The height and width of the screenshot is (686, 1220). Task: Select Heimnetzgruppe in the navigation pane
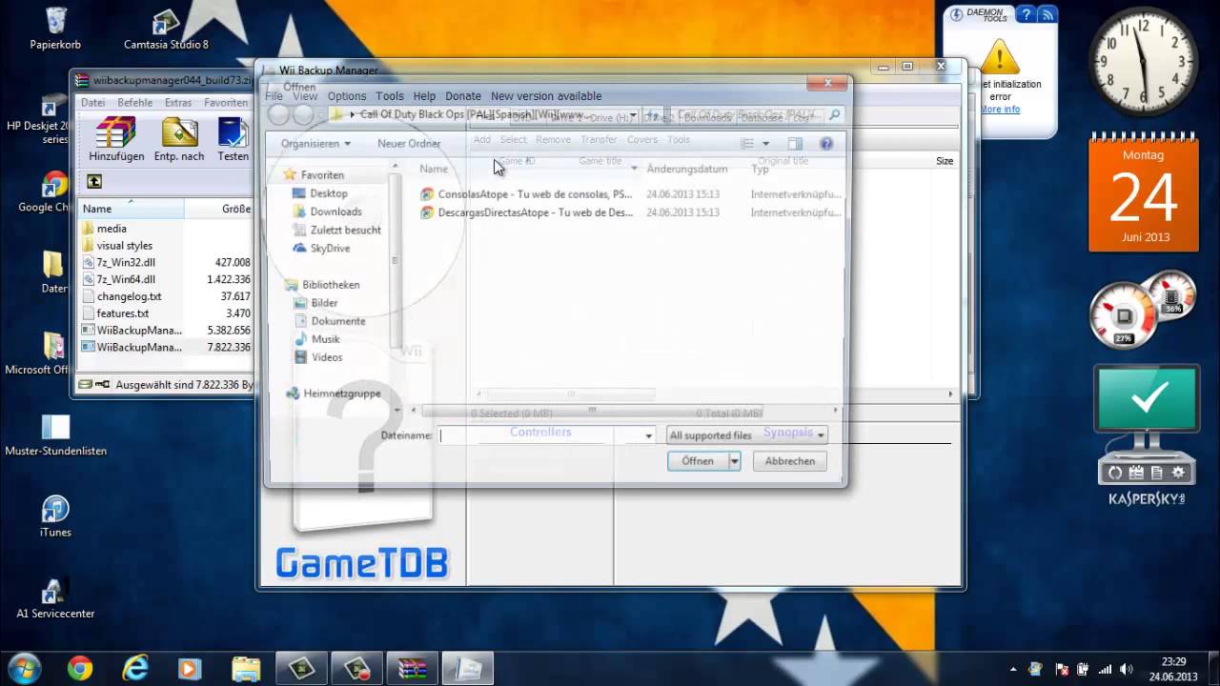[x=342, y=393]
